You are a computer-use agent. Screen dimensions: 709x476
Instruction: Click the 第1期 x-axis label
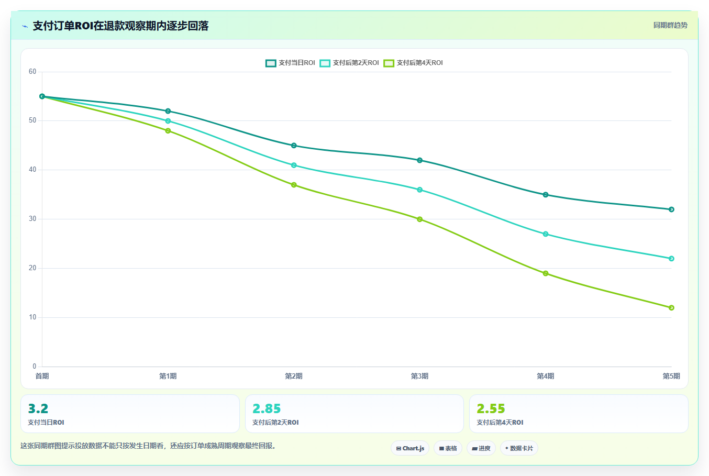coord(168,376)
